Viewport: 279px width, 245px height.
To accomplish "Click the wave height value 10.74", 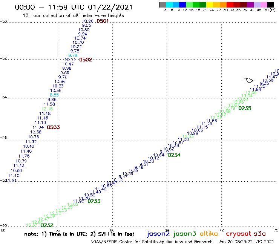I will coord(80,38).
